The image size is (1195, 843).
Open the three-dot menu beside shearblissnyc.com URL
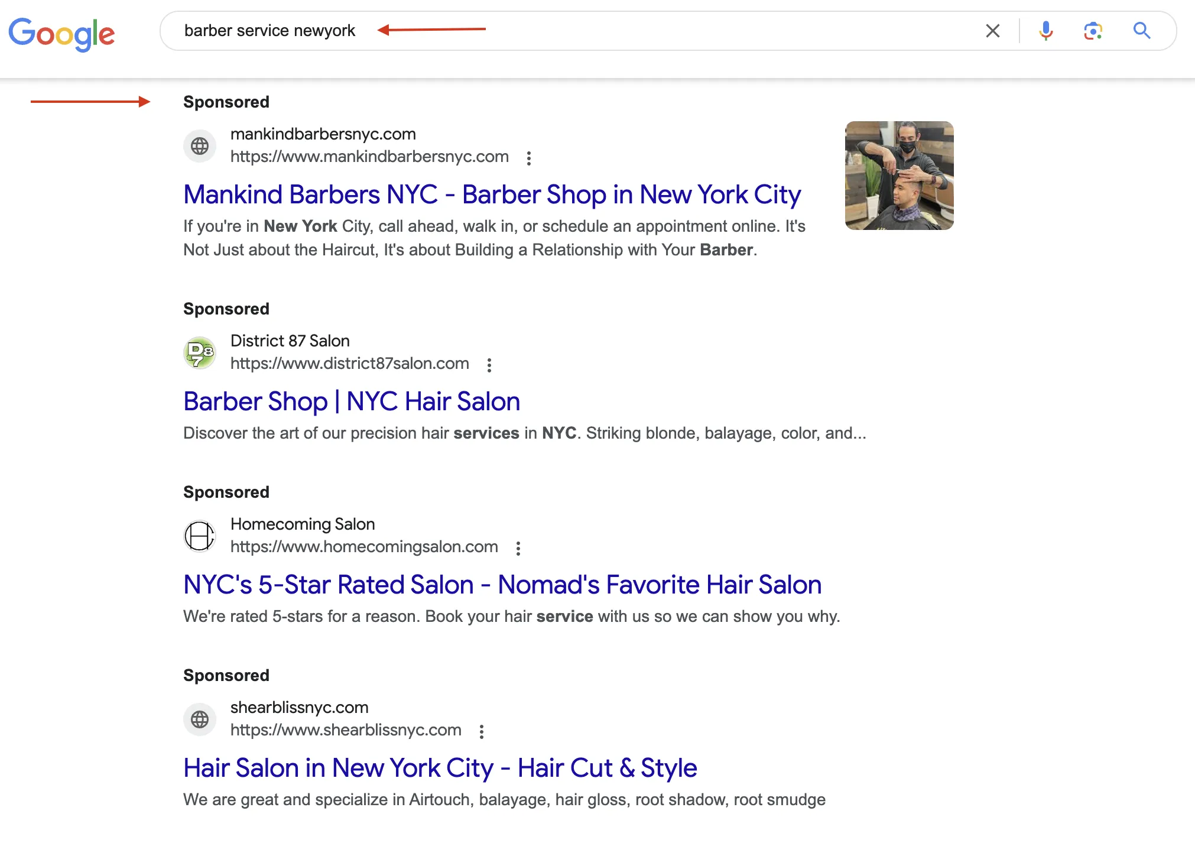482,731
